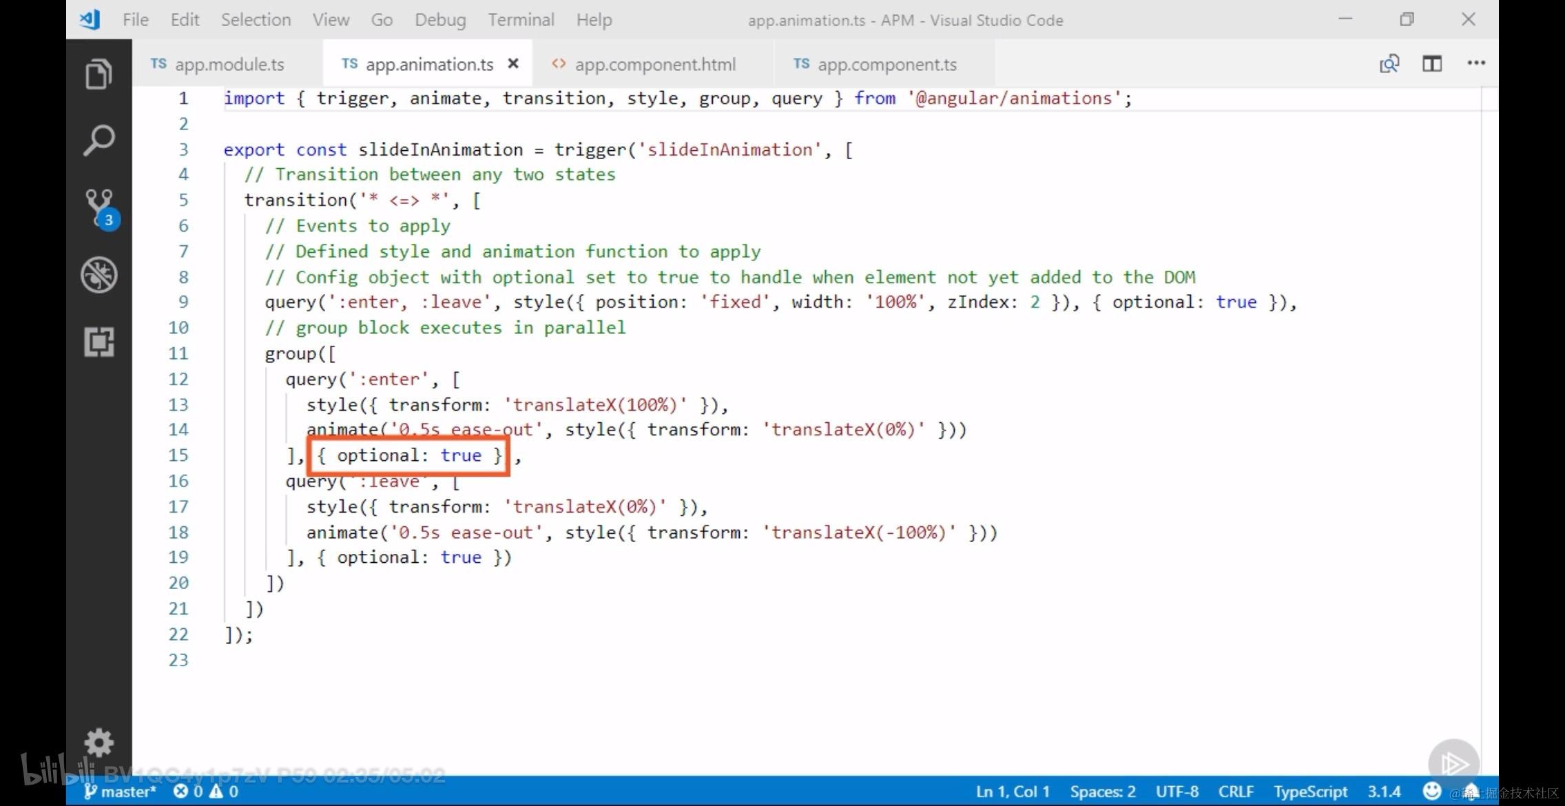Change line endings via CRLF status item
Screen dimensions: 1565x806
coord(1236,792)
